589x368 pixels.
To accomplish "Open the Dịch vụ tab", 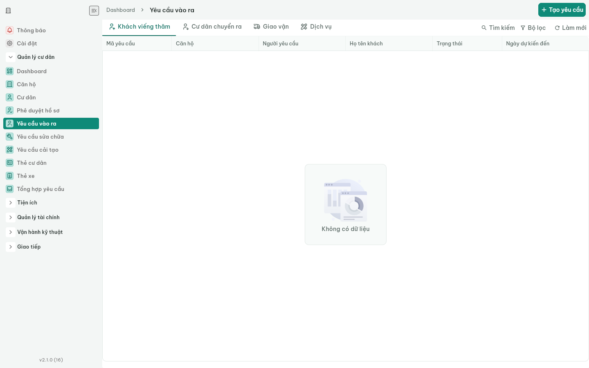I will click(x=316, y=27).
